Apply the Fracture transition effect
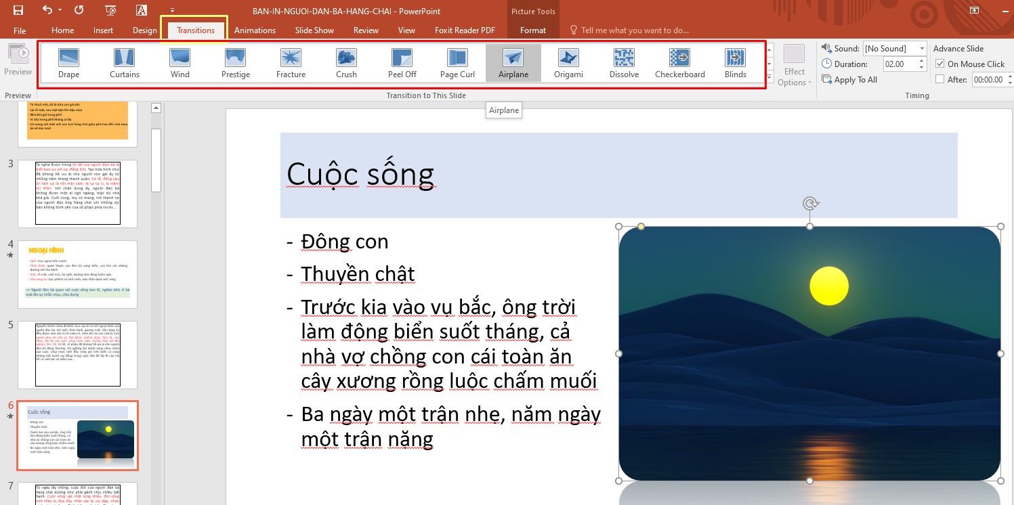Viewport: 1014px width, 505px height. point(291,62)
